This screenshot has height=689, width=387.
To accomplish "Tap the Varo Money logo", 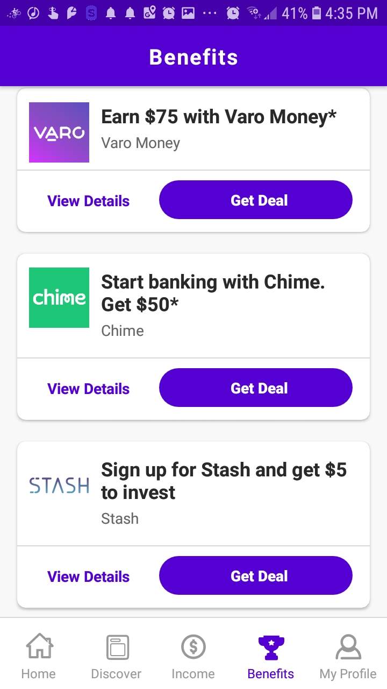I will coord(59,132).
